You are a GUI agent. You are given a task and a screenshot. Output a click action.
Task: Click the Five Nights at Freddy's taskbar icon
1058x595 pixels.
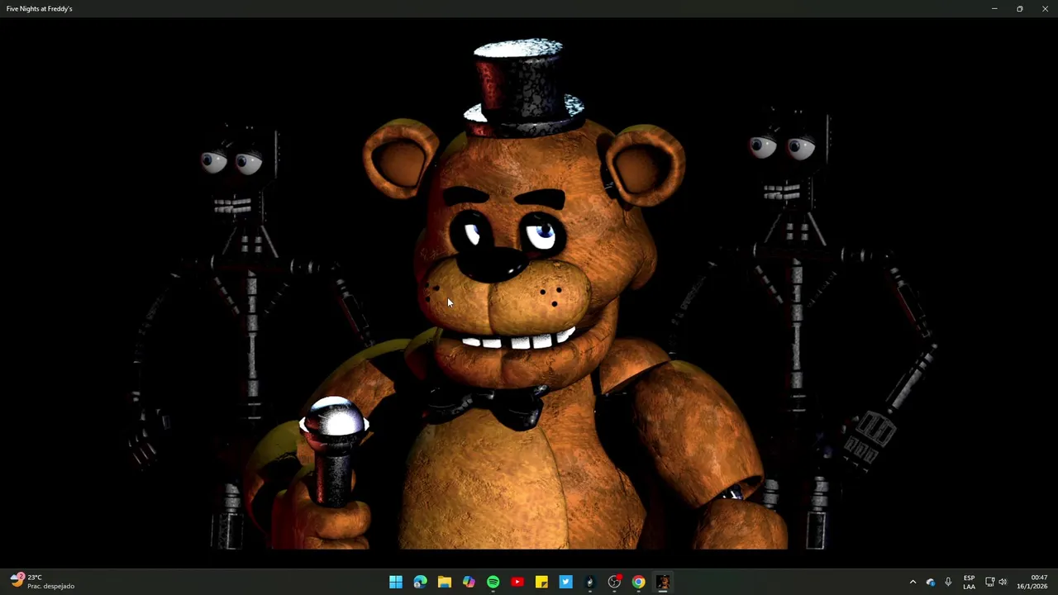pos(663,582)
